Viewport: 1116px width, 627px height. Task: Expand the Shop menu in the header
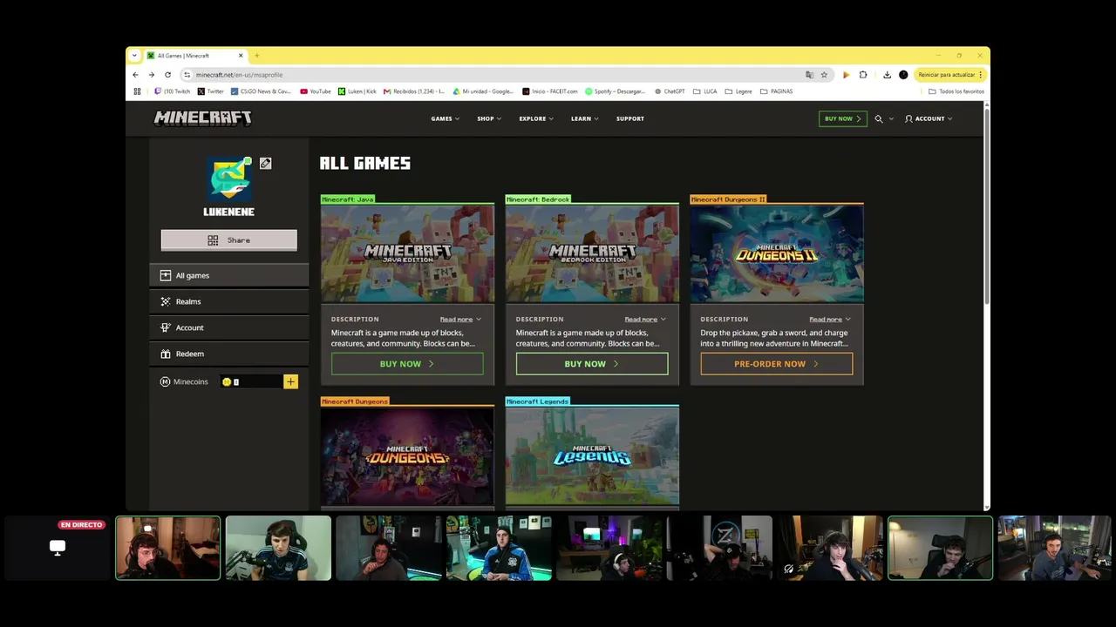pos(489,118)
